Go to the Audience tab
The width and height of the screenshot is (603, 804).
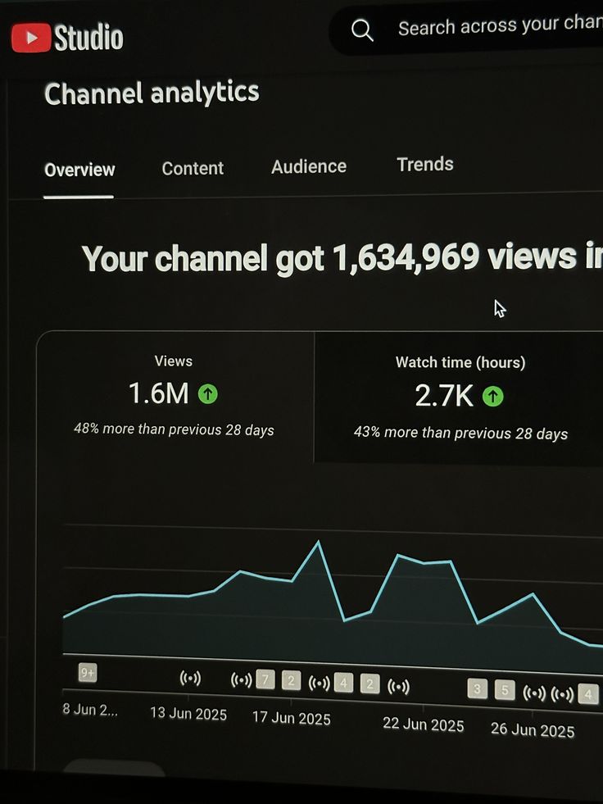309,166
